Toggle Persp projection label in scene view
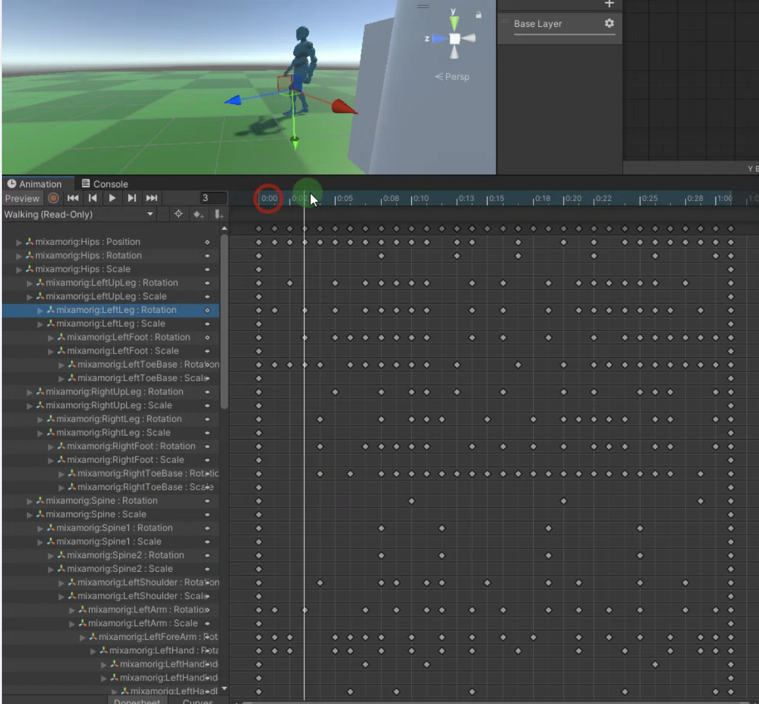This screenshot has width=759, height=704. (453, 77)
